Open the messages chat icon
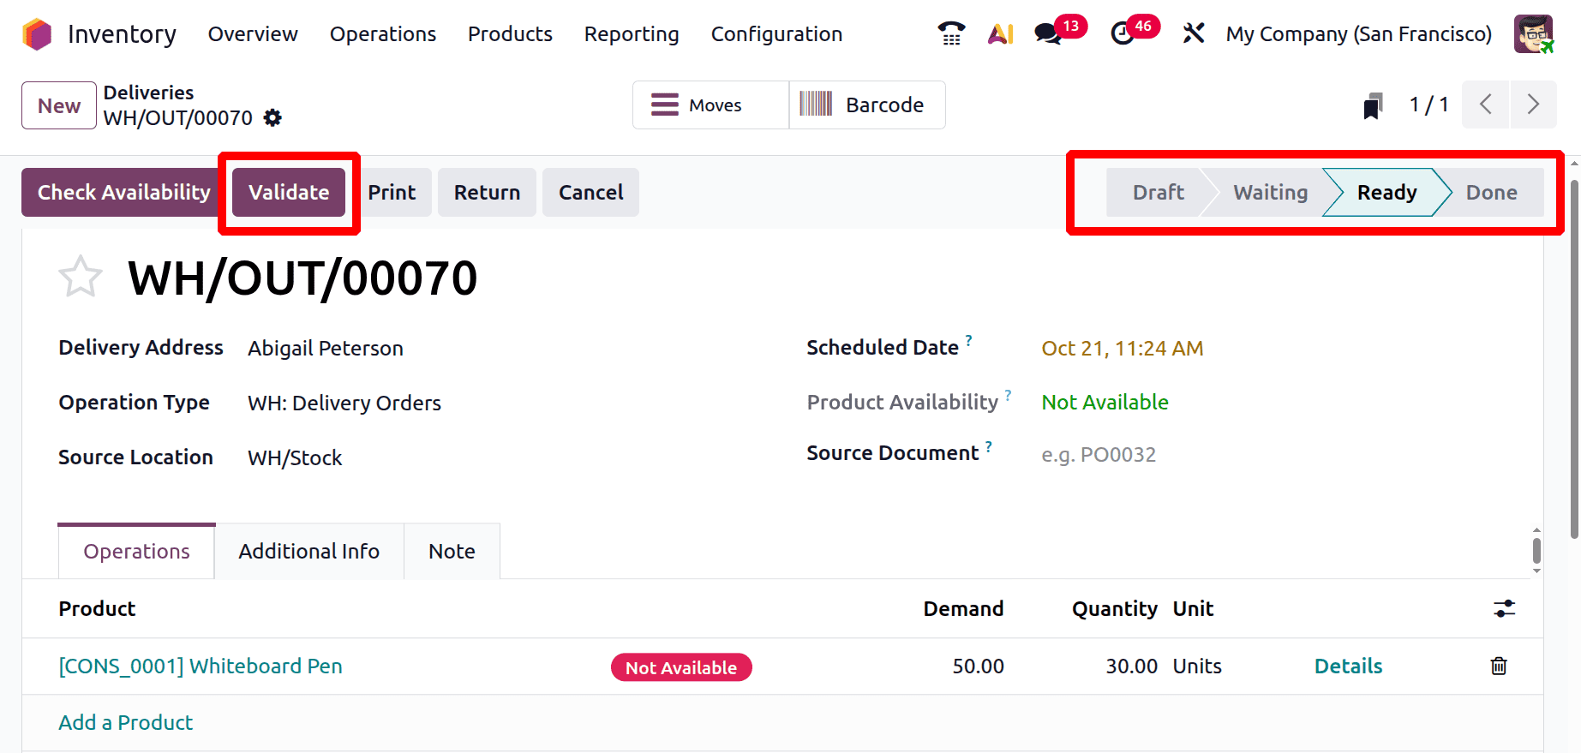Viewport: 1581px width, 753px height. 1047,34
